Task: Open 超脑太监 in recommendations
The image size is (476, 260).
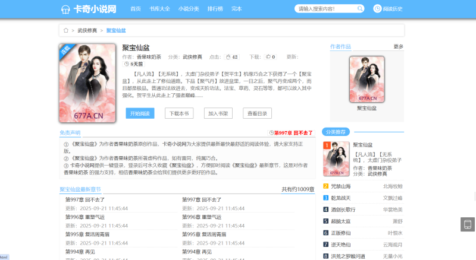Action: (340, 221)
